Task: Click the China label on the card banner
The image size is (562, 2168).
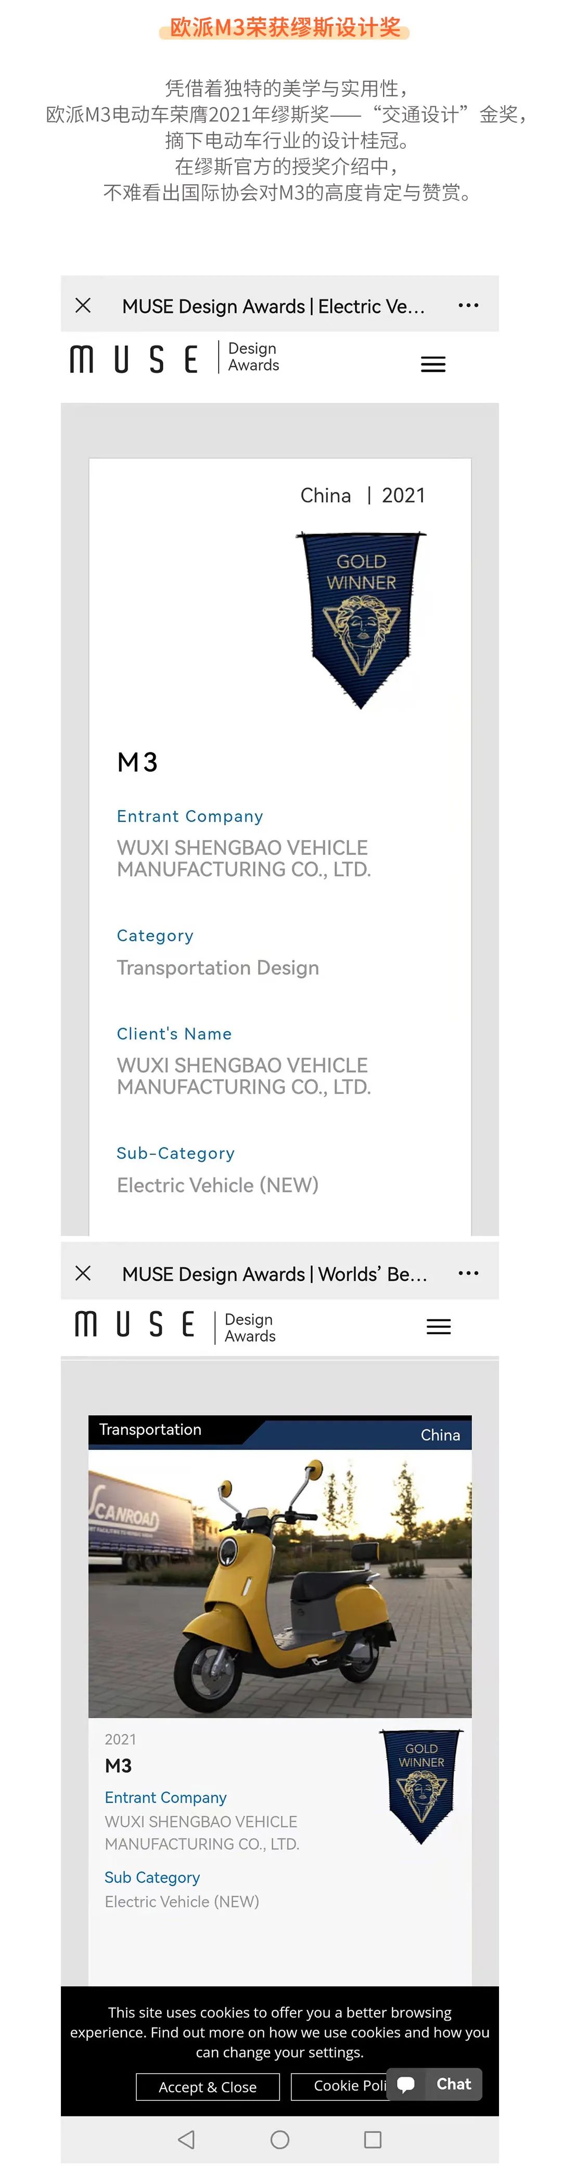Action: coord(440,1435)
